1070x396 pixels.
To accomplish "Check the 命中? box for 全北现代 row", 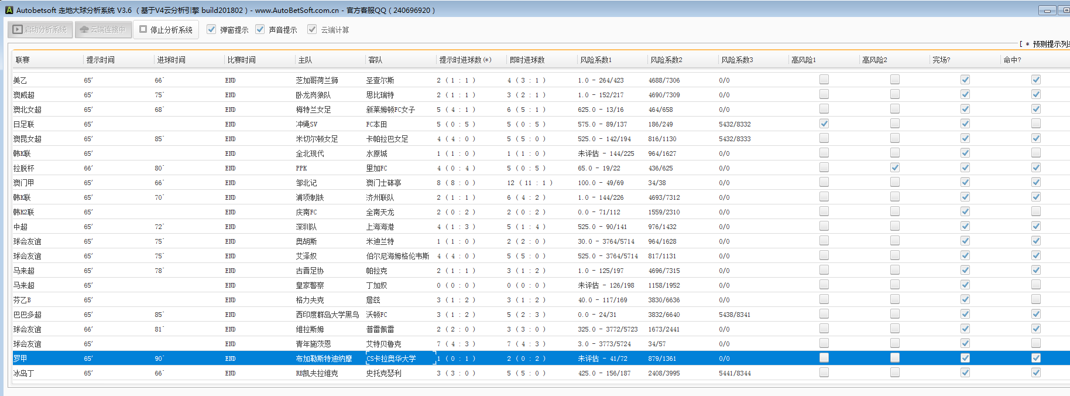I will [x=1036, y=153].
